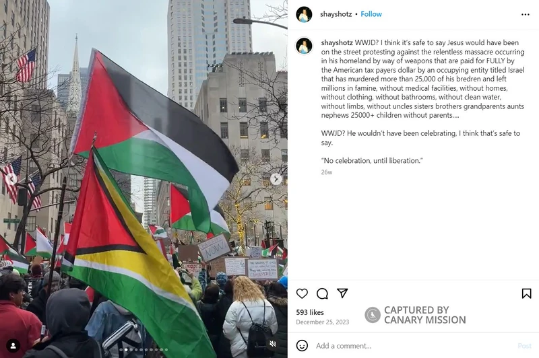Go to previous carousel slide arrow
This screenshot has width=539, height=358.
tap(11, 179)
